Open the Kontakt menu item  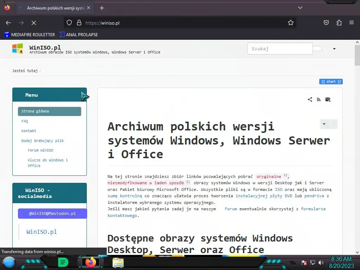pyautogui.click(x=29, y=131)
